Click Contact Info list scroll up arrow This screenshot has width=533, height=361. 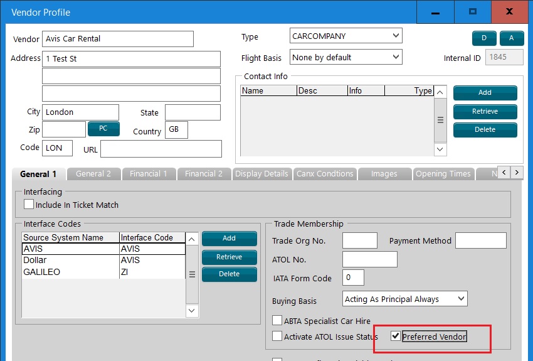pyautogui.click(x=440, y=92)
